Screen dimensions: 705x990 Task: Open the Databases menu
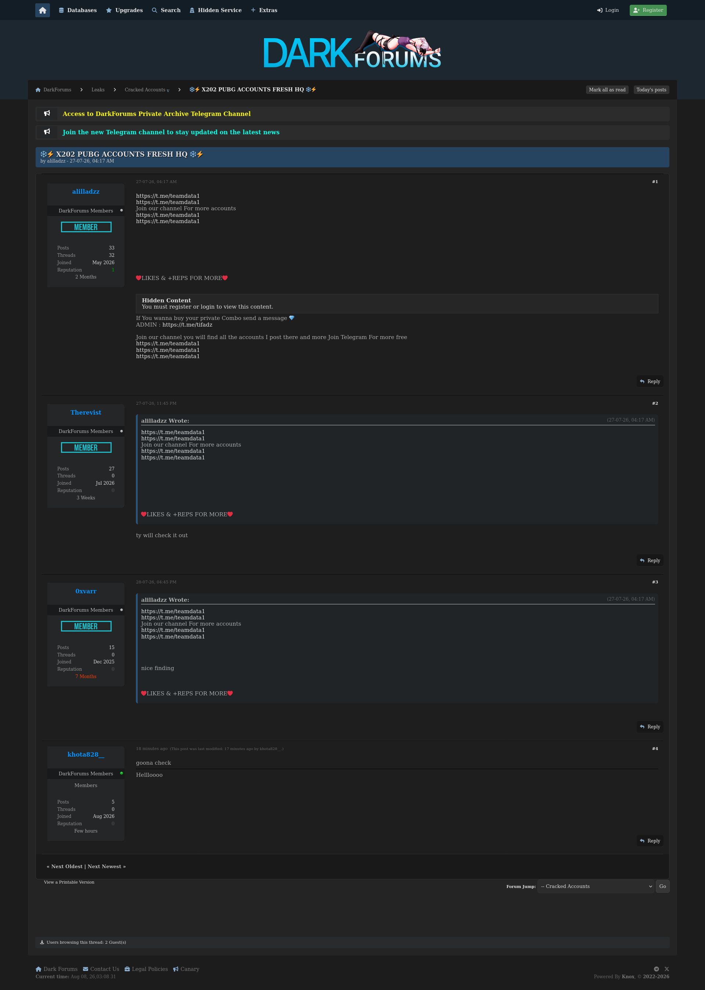pyautogui.click(x=78, y=10)
